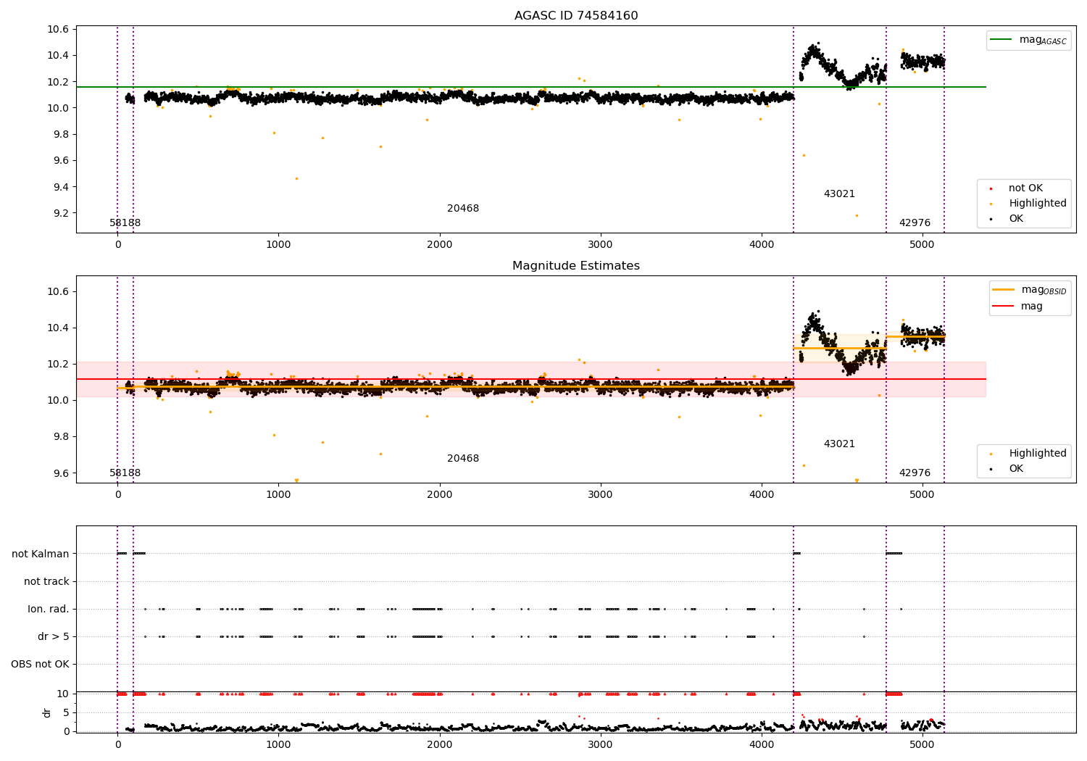1087x761 pixels.
Task: Click the "Magnitude Estimates" plot title
Action: tap(576, 266)
